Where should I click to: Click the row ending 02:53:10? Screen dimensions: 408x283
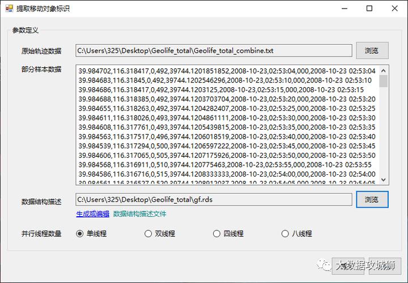click(225, 80)
